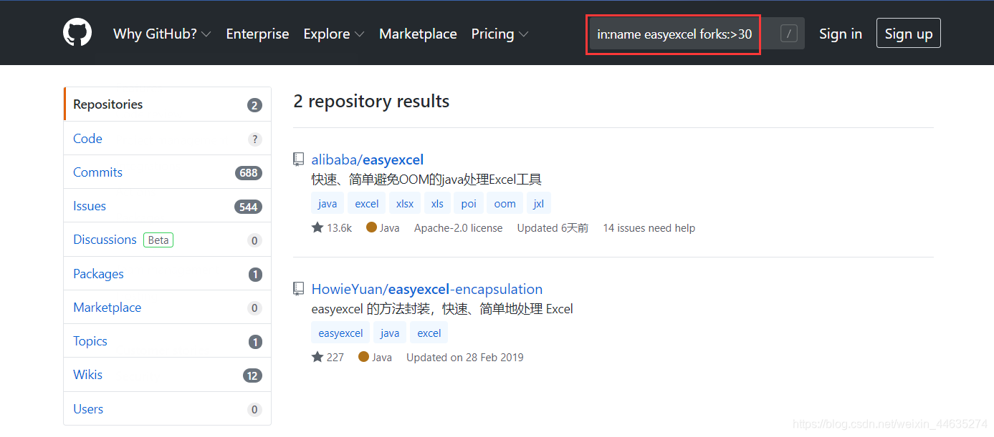
Task: Click repo icon beside HowieYuan/easyexcel-encapsulation
Action: click(299, 289)
